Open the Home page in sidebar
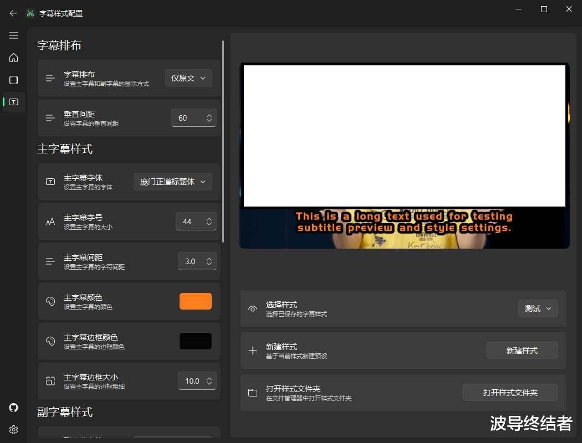 [x=13, y=58]
